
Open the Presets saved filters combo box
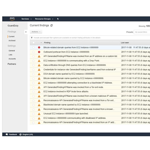click(x=142, y=32)
